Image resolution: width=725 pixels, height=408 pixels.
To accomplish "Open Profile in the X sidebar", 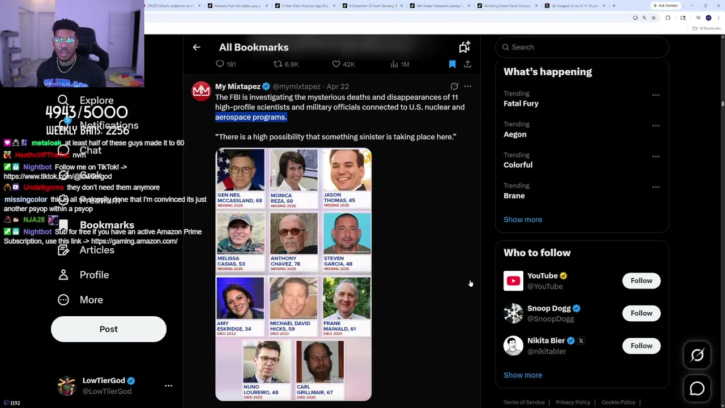I will tap(83, 275).
